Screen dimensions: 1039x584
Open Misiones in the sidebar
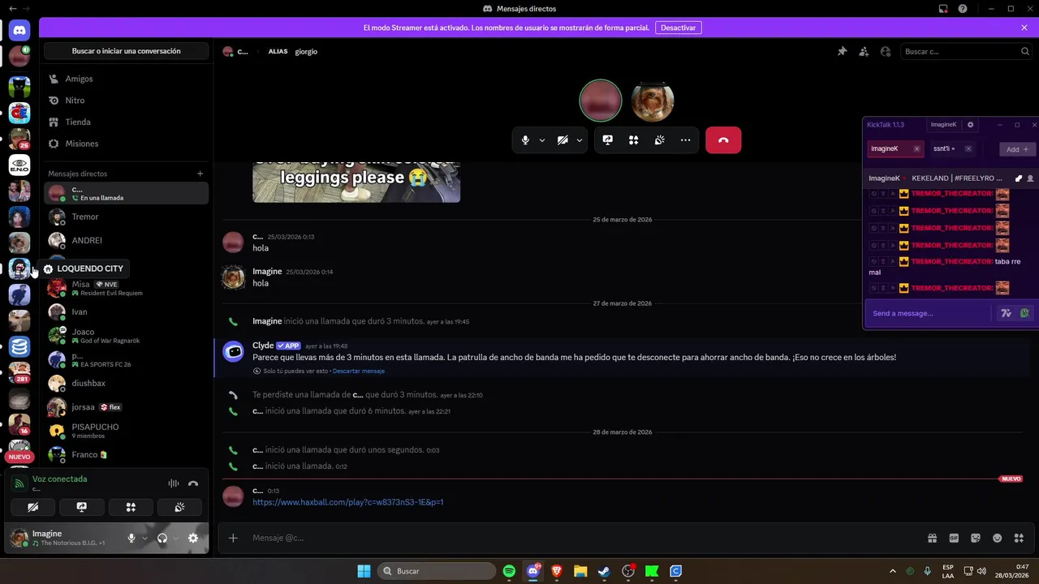click(x=127, y=144)
